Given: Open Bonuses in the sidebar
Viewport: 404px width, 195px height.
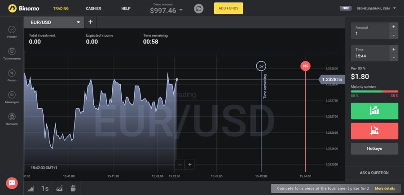Looking at the screenshot, I should pos(12,119).
